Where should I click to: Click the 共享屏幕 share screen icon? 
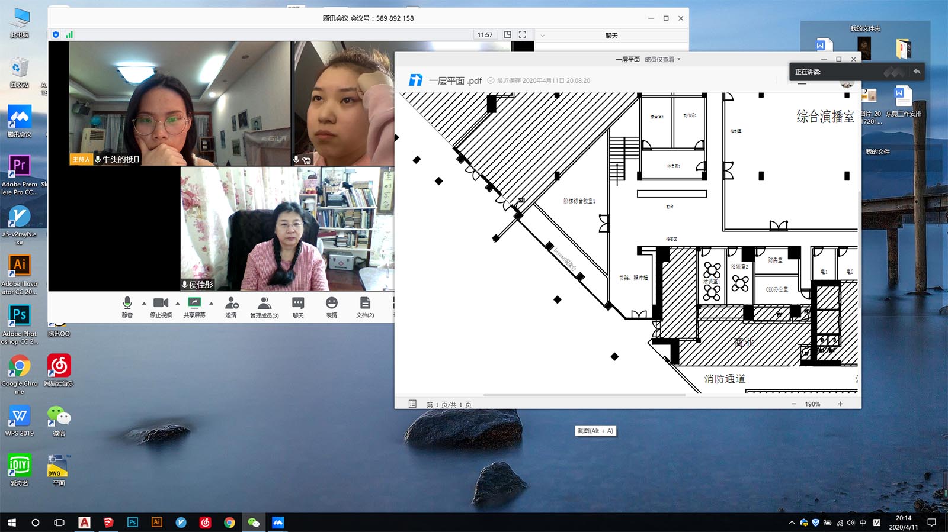tap(194, 307)
